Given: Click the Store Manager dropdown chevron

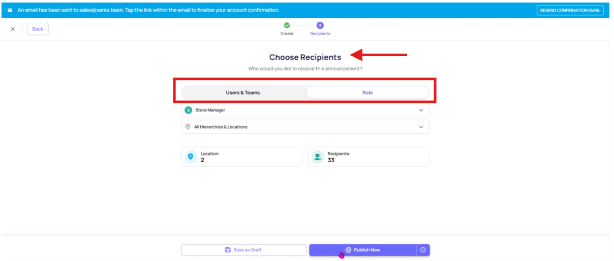Looking at the screenshot, I should [x=421, y=110].
